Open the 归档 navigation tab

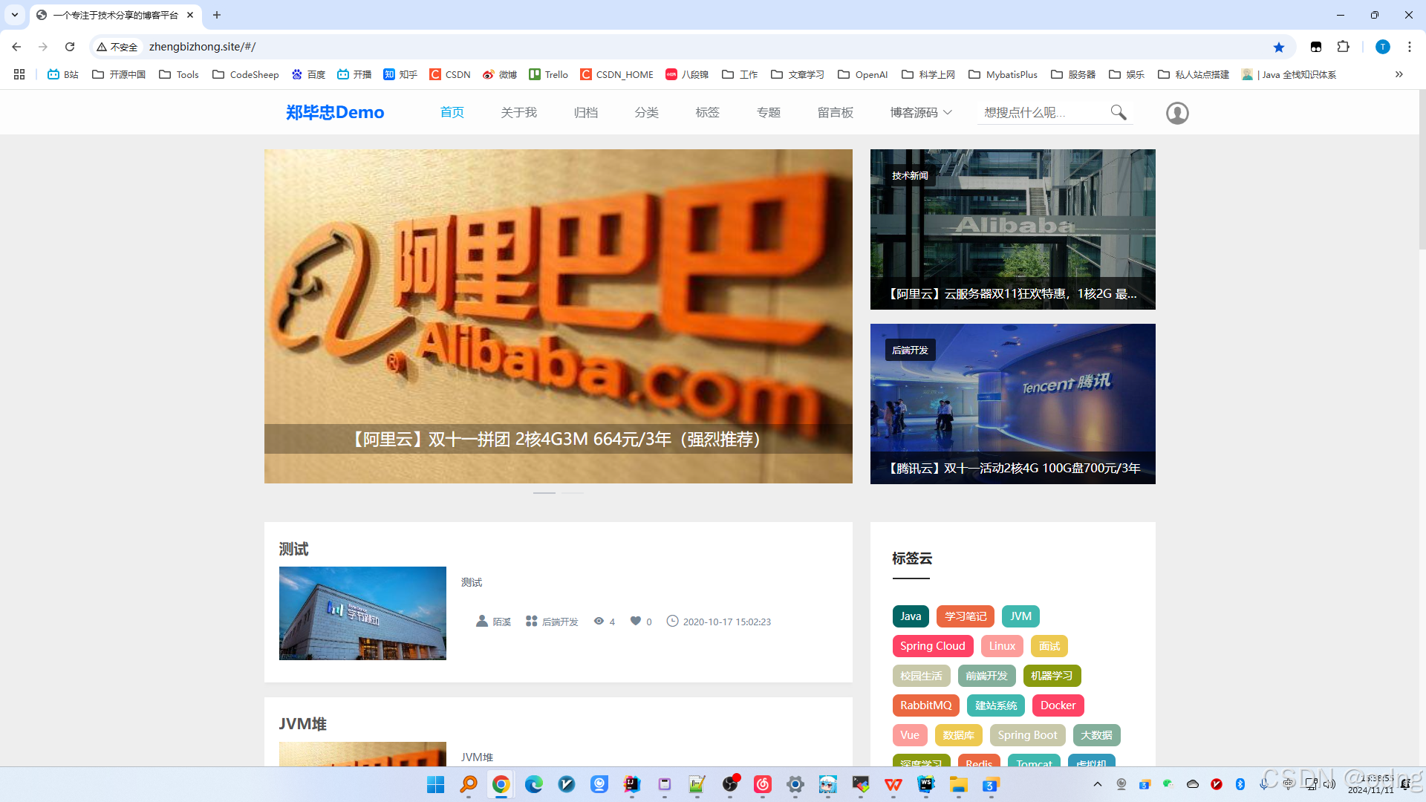[x=585, y=112]
